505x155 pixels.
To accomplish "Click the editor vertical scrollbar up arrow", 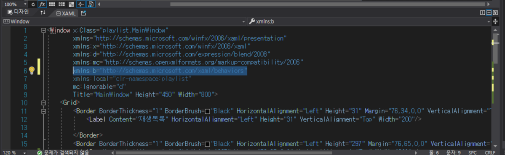I will pos(495,30).
